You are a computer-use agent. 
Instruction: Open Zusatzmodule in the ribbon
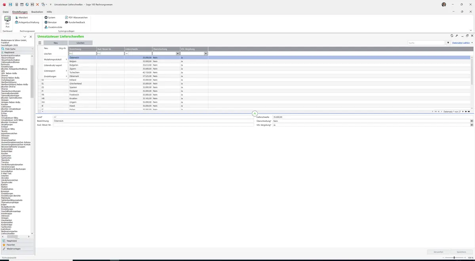53,27
